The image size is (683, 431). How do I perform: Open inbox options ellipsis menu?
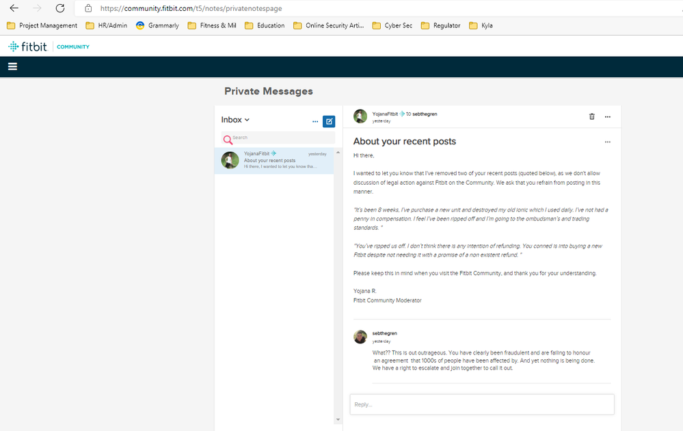pos(315,122)
